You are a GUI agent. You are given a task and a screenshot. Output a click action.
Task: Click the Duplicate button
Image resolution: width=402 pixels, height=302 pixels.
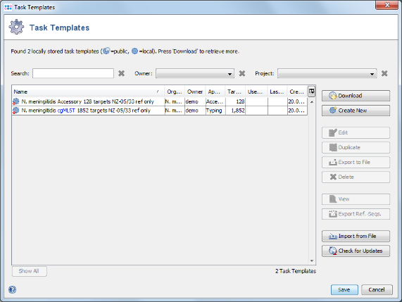tap(356, 147)
